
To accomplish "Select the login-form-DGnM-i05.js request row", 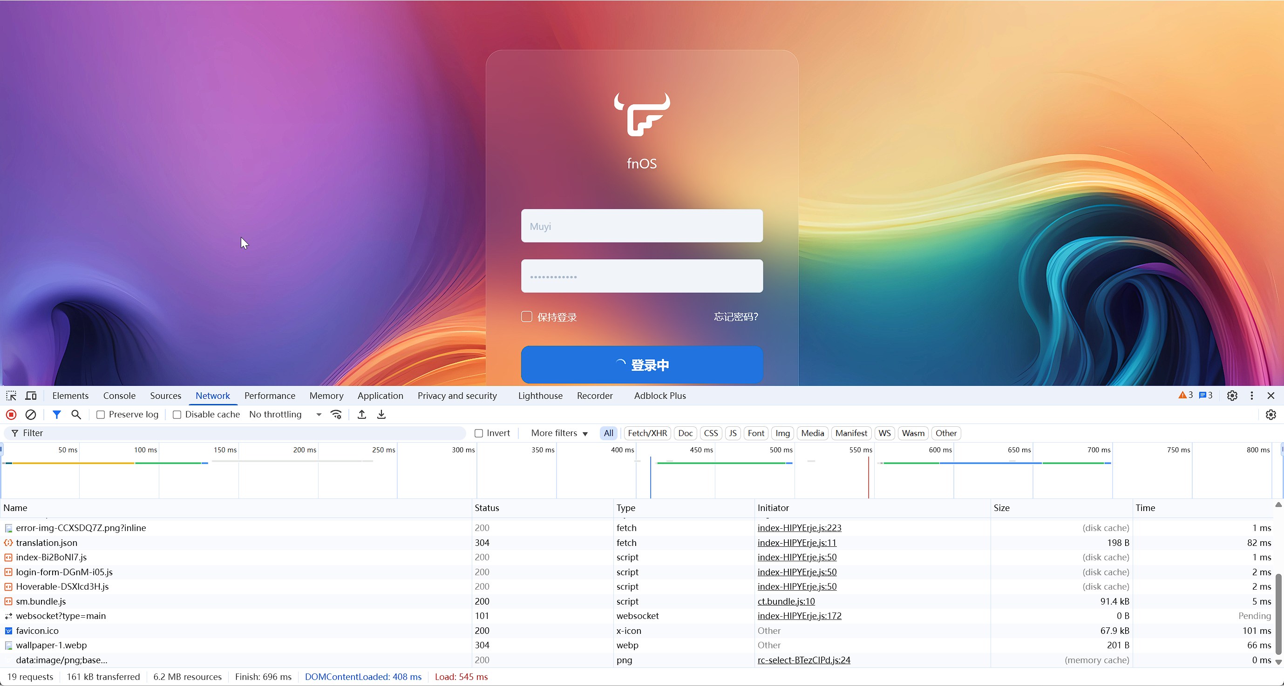I will [637, 572].
